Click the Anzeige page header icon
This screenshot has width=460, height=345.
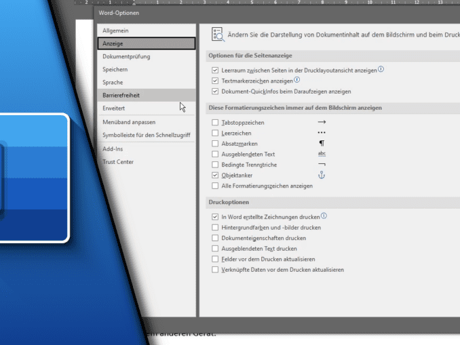pyautogui.click(x=218, y=35)
